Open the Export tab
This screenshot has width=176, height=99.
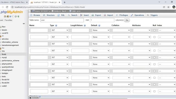click(96, 15)
